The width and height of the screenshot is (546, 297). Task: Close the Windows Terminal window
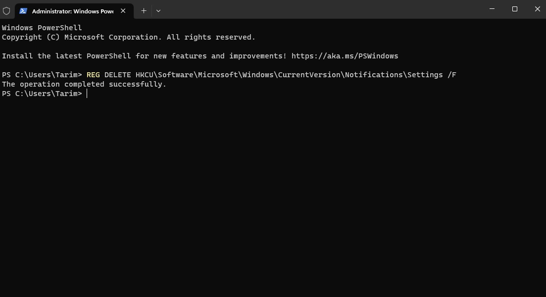point(538,9)
